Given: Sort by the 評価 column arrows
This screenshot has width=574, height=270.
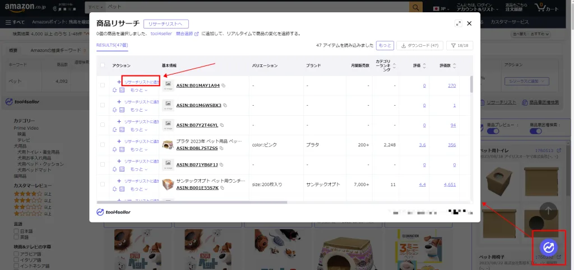Looking at the screenshot, I should pos(424,65).
